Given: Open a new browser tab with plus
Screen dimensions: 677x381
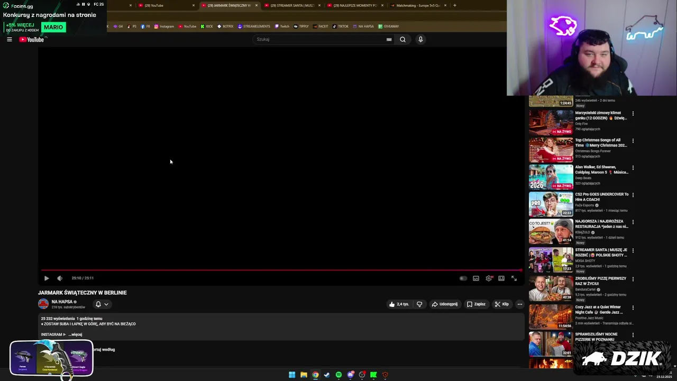Looking at the screenshot, I should (x=455, y=5).
